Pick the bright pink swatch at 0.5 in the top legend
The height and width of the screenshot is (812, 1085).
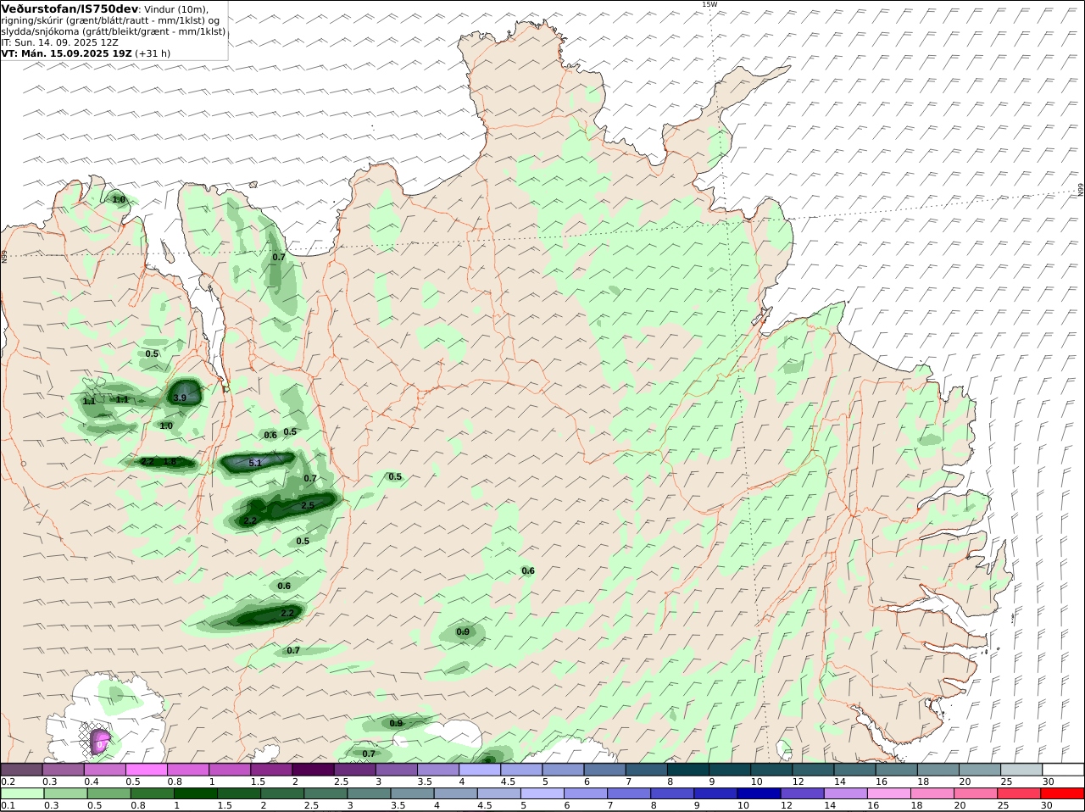coord(146,769)
